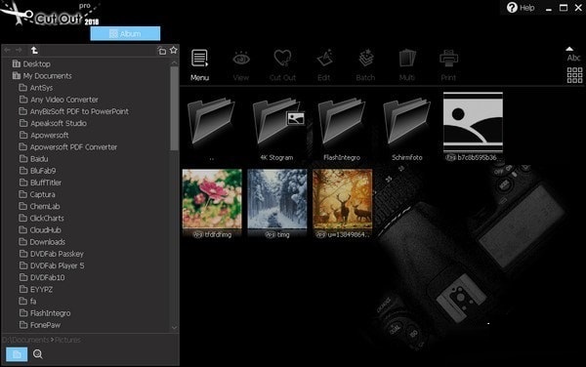Go up one folder level

(34, 50)
